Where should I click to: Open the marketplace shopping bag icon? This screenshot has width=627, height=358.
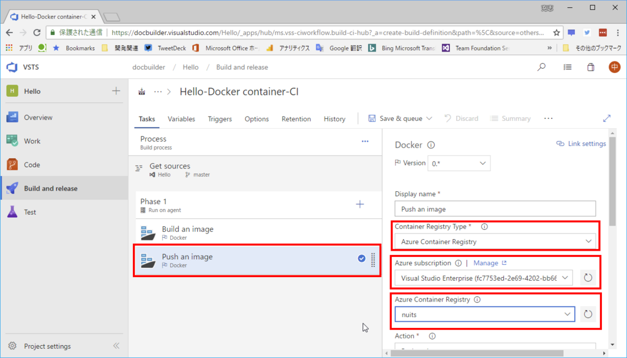click(x=591, y=67)
